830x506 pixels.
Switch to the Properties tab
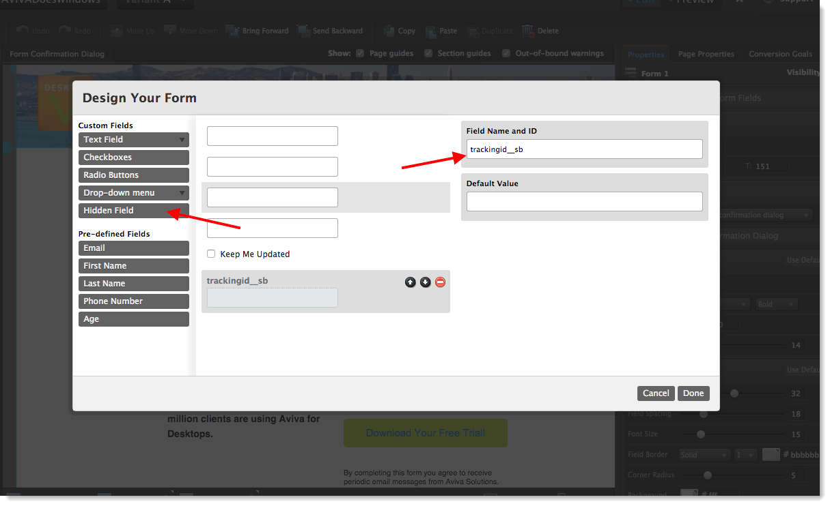pyautogui.click(x=646, y=55)
